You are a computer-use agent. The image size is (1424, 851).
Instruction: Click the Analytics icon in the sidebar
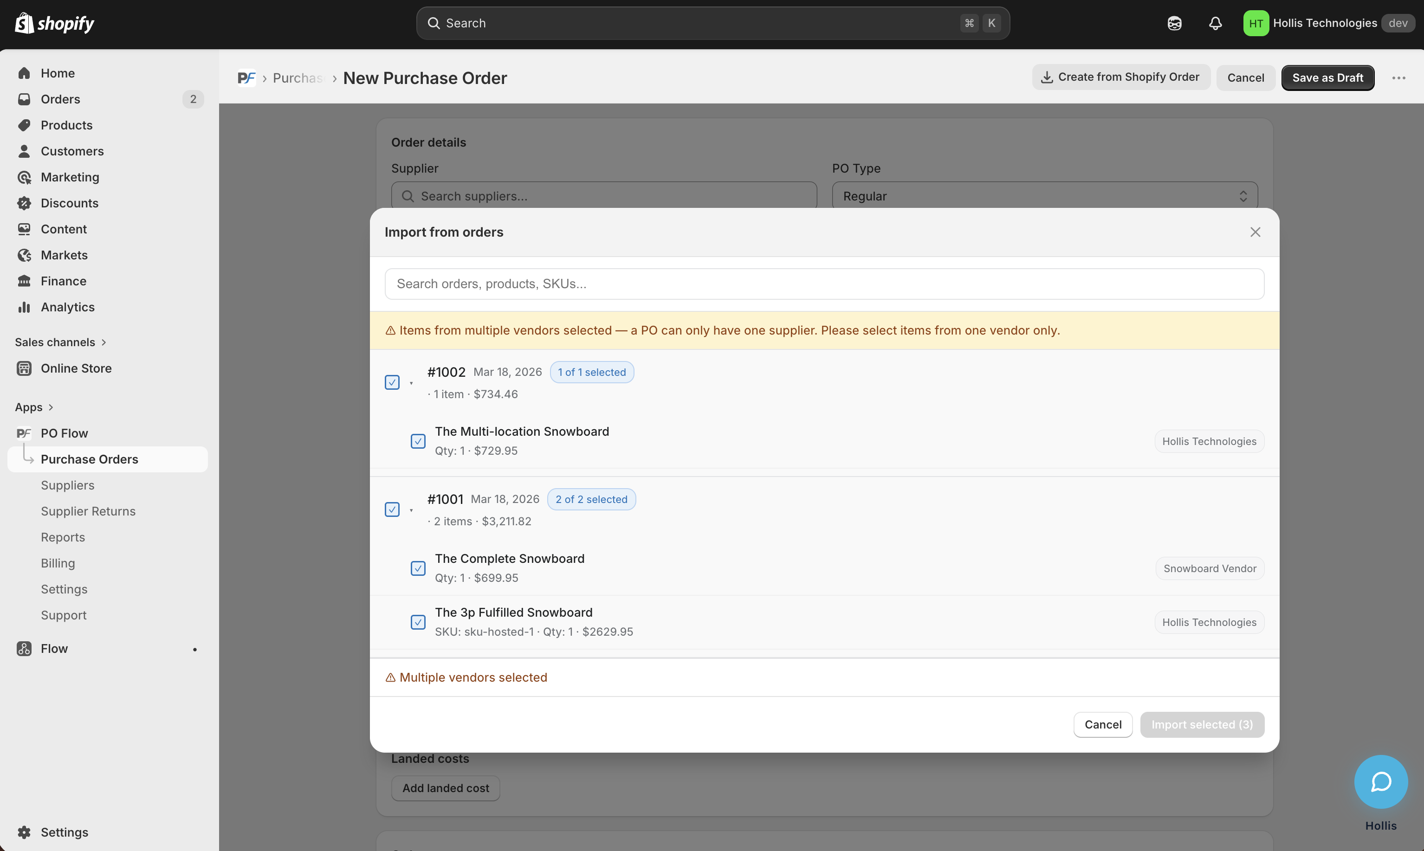[24, 307]
